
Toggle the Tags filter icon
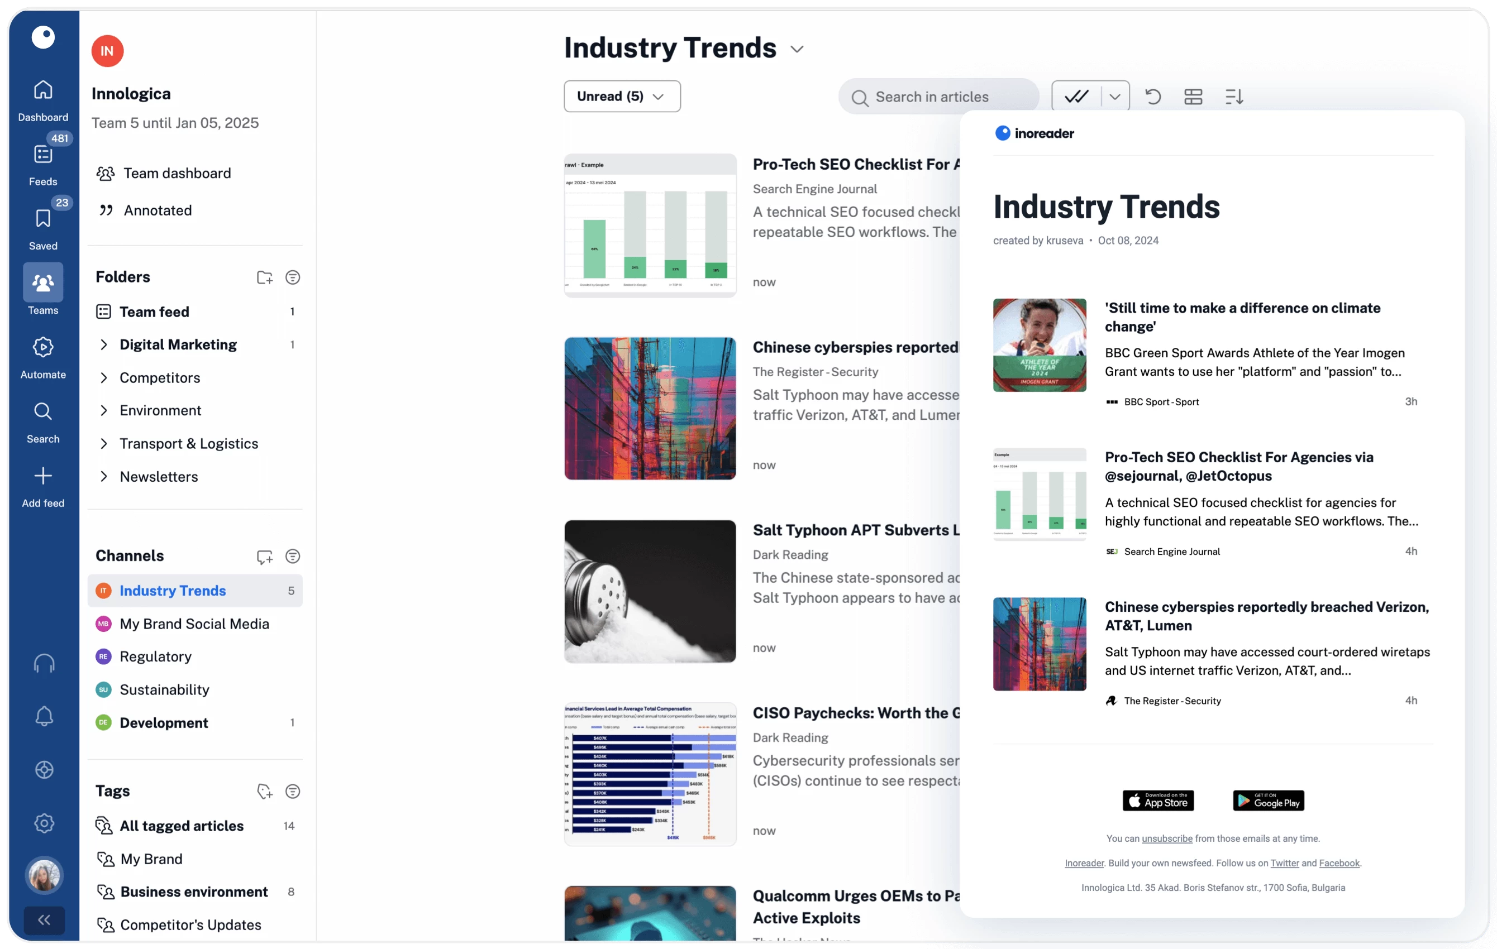(x=292, y=791)
